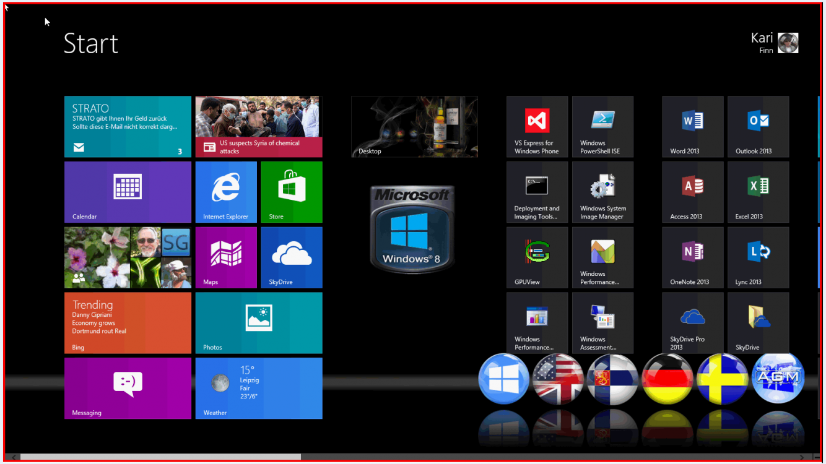Launch Outlook 2013
Viewport: 826px width, 464px height.
[x=758, y=126]
